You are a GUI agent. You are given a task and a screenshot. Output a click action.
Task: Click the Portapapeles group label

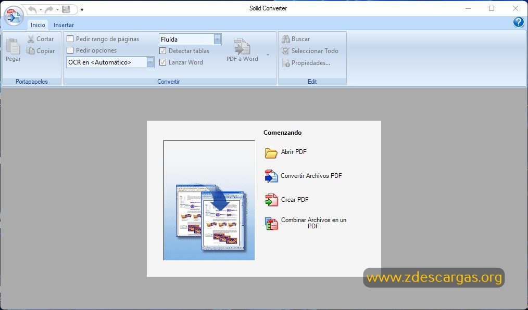click(x=32, y=81)
